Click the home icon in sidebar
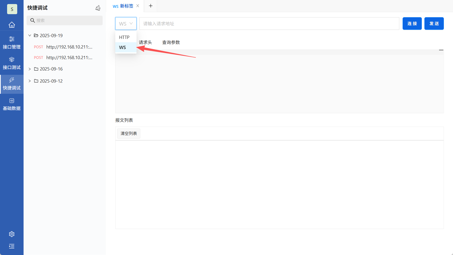This screenshot has height=255, width=453. pos(12,25)
